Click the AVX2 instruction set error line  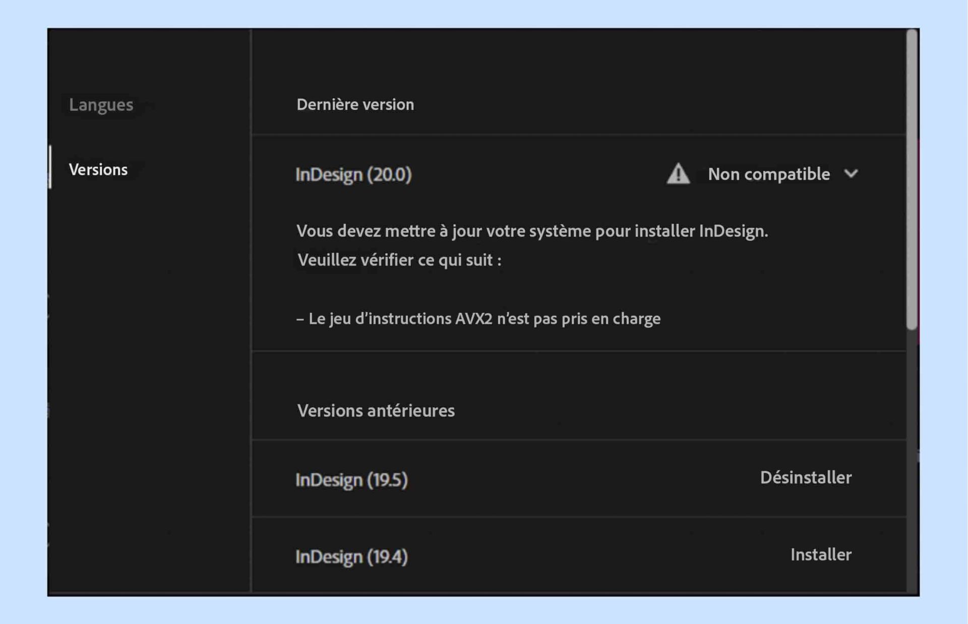tap(478, 319)
